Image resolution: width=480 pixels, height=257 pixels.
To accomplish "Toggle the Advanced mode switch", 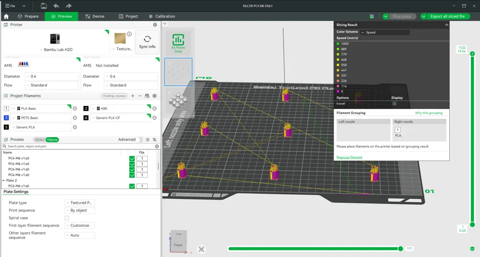I will click(x=140, y=140).
